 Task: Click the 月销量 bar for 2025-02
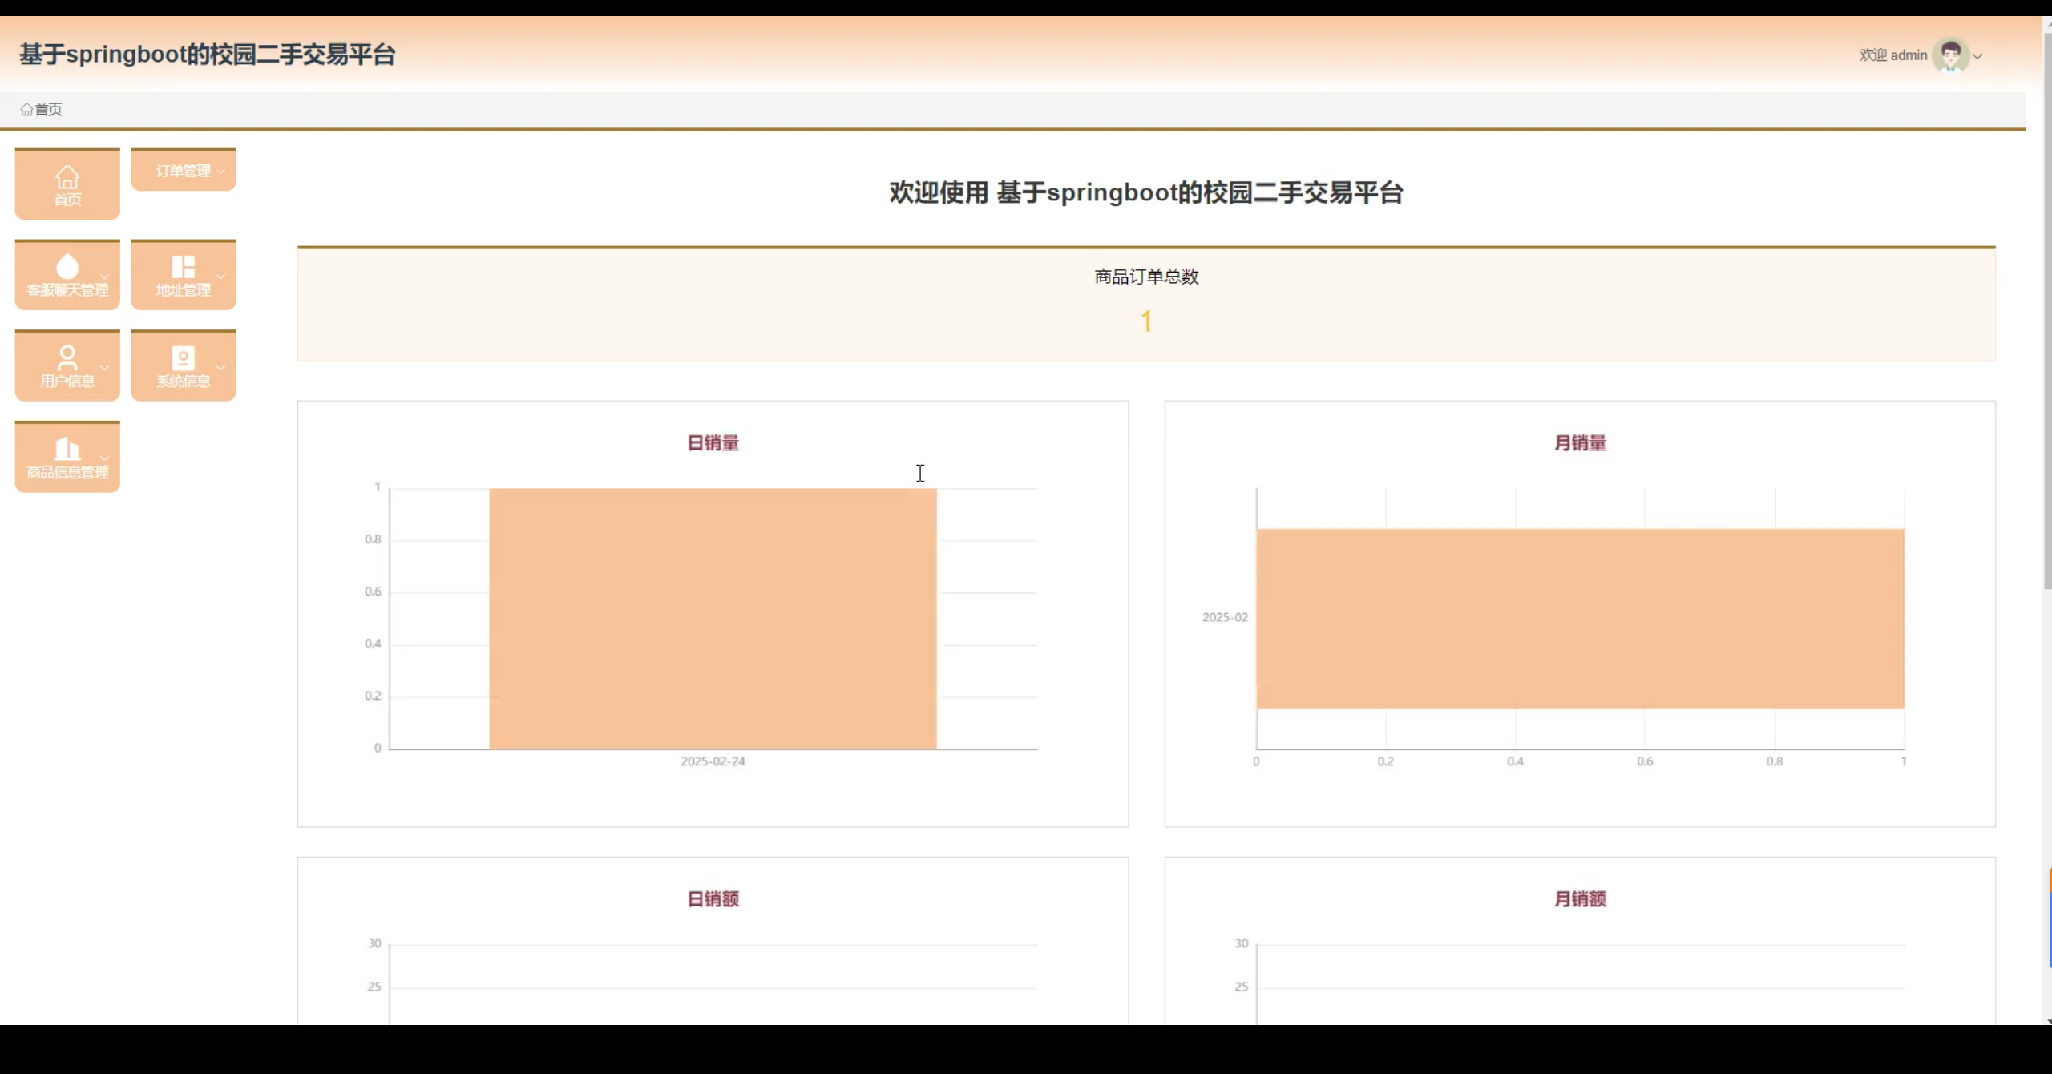point(1579,618)
